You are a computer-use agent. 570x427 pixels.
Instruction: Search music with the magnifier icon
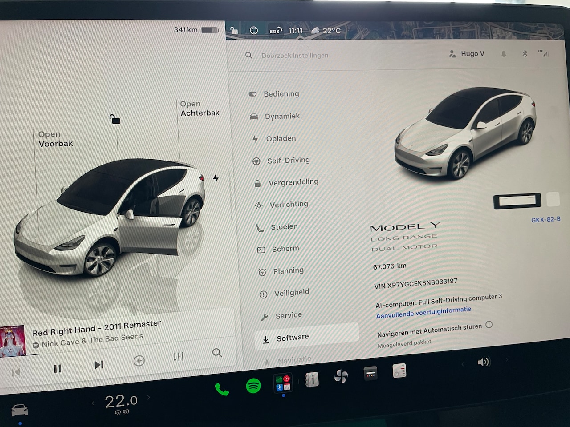217,353
